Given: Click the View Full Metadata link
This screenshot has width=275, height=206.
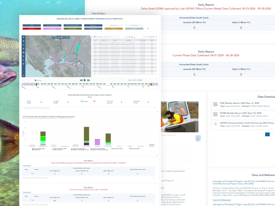Looking at the screenshot, I should click(222, 200).
